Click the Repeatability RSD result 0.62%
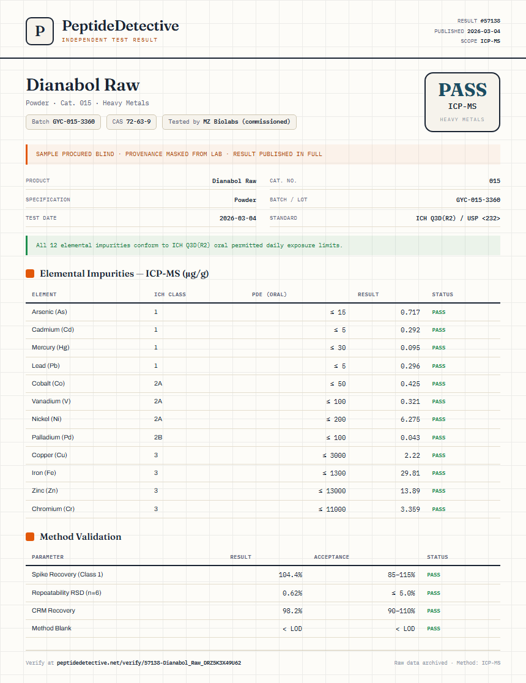Screen dimensions: 526x683 point(292,593)
